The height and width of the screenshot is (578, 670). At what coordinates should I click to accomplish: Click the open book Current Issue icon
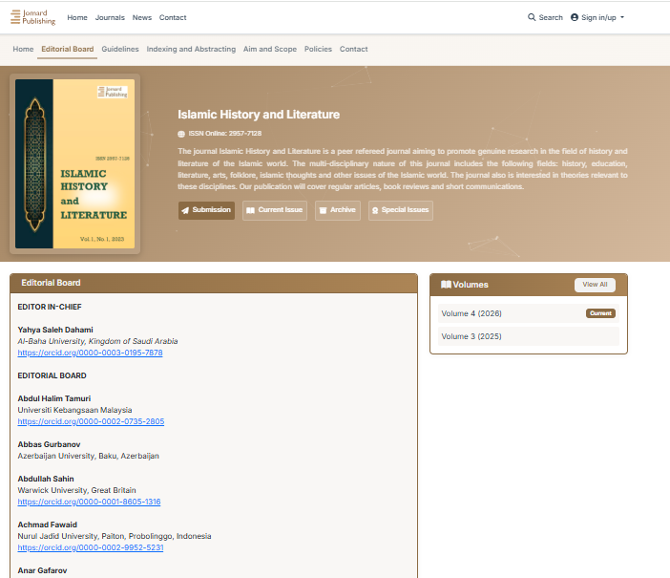click(x=250, y=210)
